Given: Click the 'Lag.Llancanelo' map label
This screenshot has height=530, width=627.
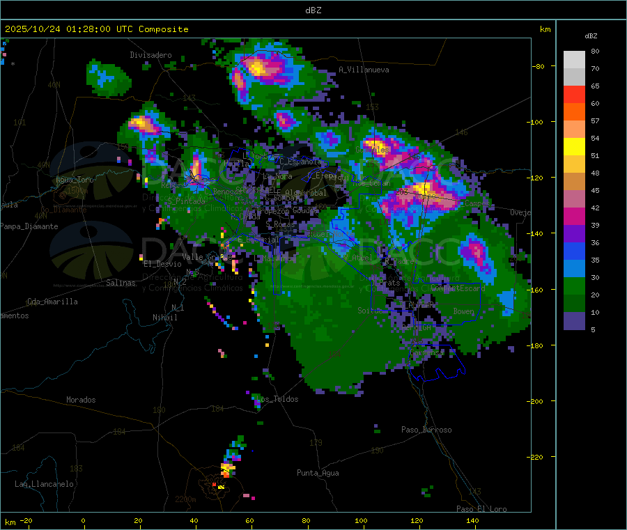Looking at the screenshot, I should 44,484.
